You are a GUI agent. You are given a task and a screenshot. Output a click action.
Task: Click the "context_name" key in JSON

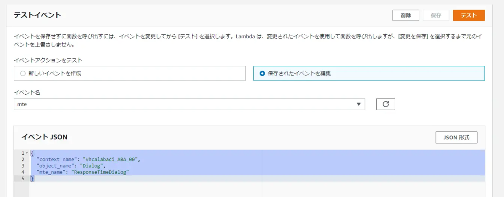click(58, 160)
